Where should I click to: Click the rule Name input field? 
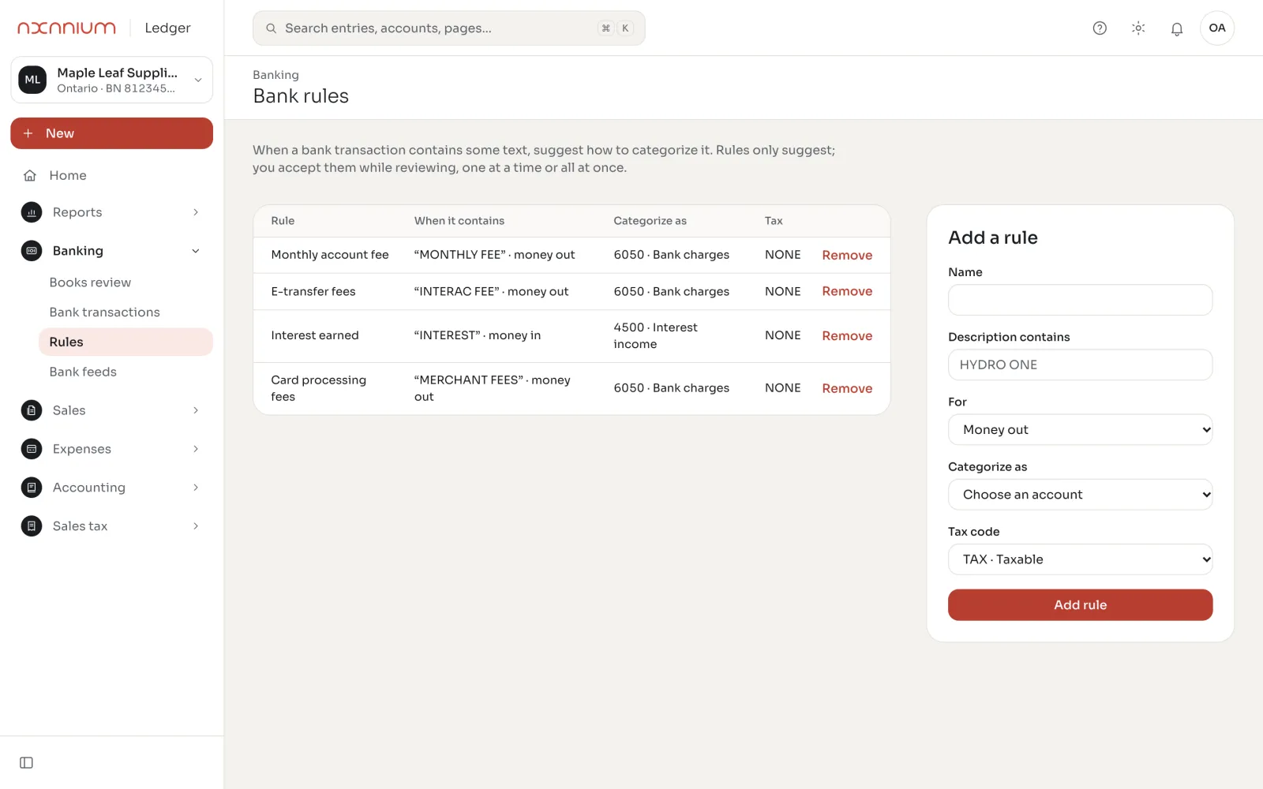[1080, 300]
